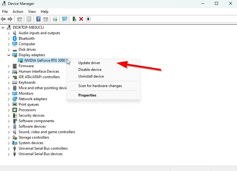
Task: Expand the Network adapters category
Action: click(x=9, y=99)
